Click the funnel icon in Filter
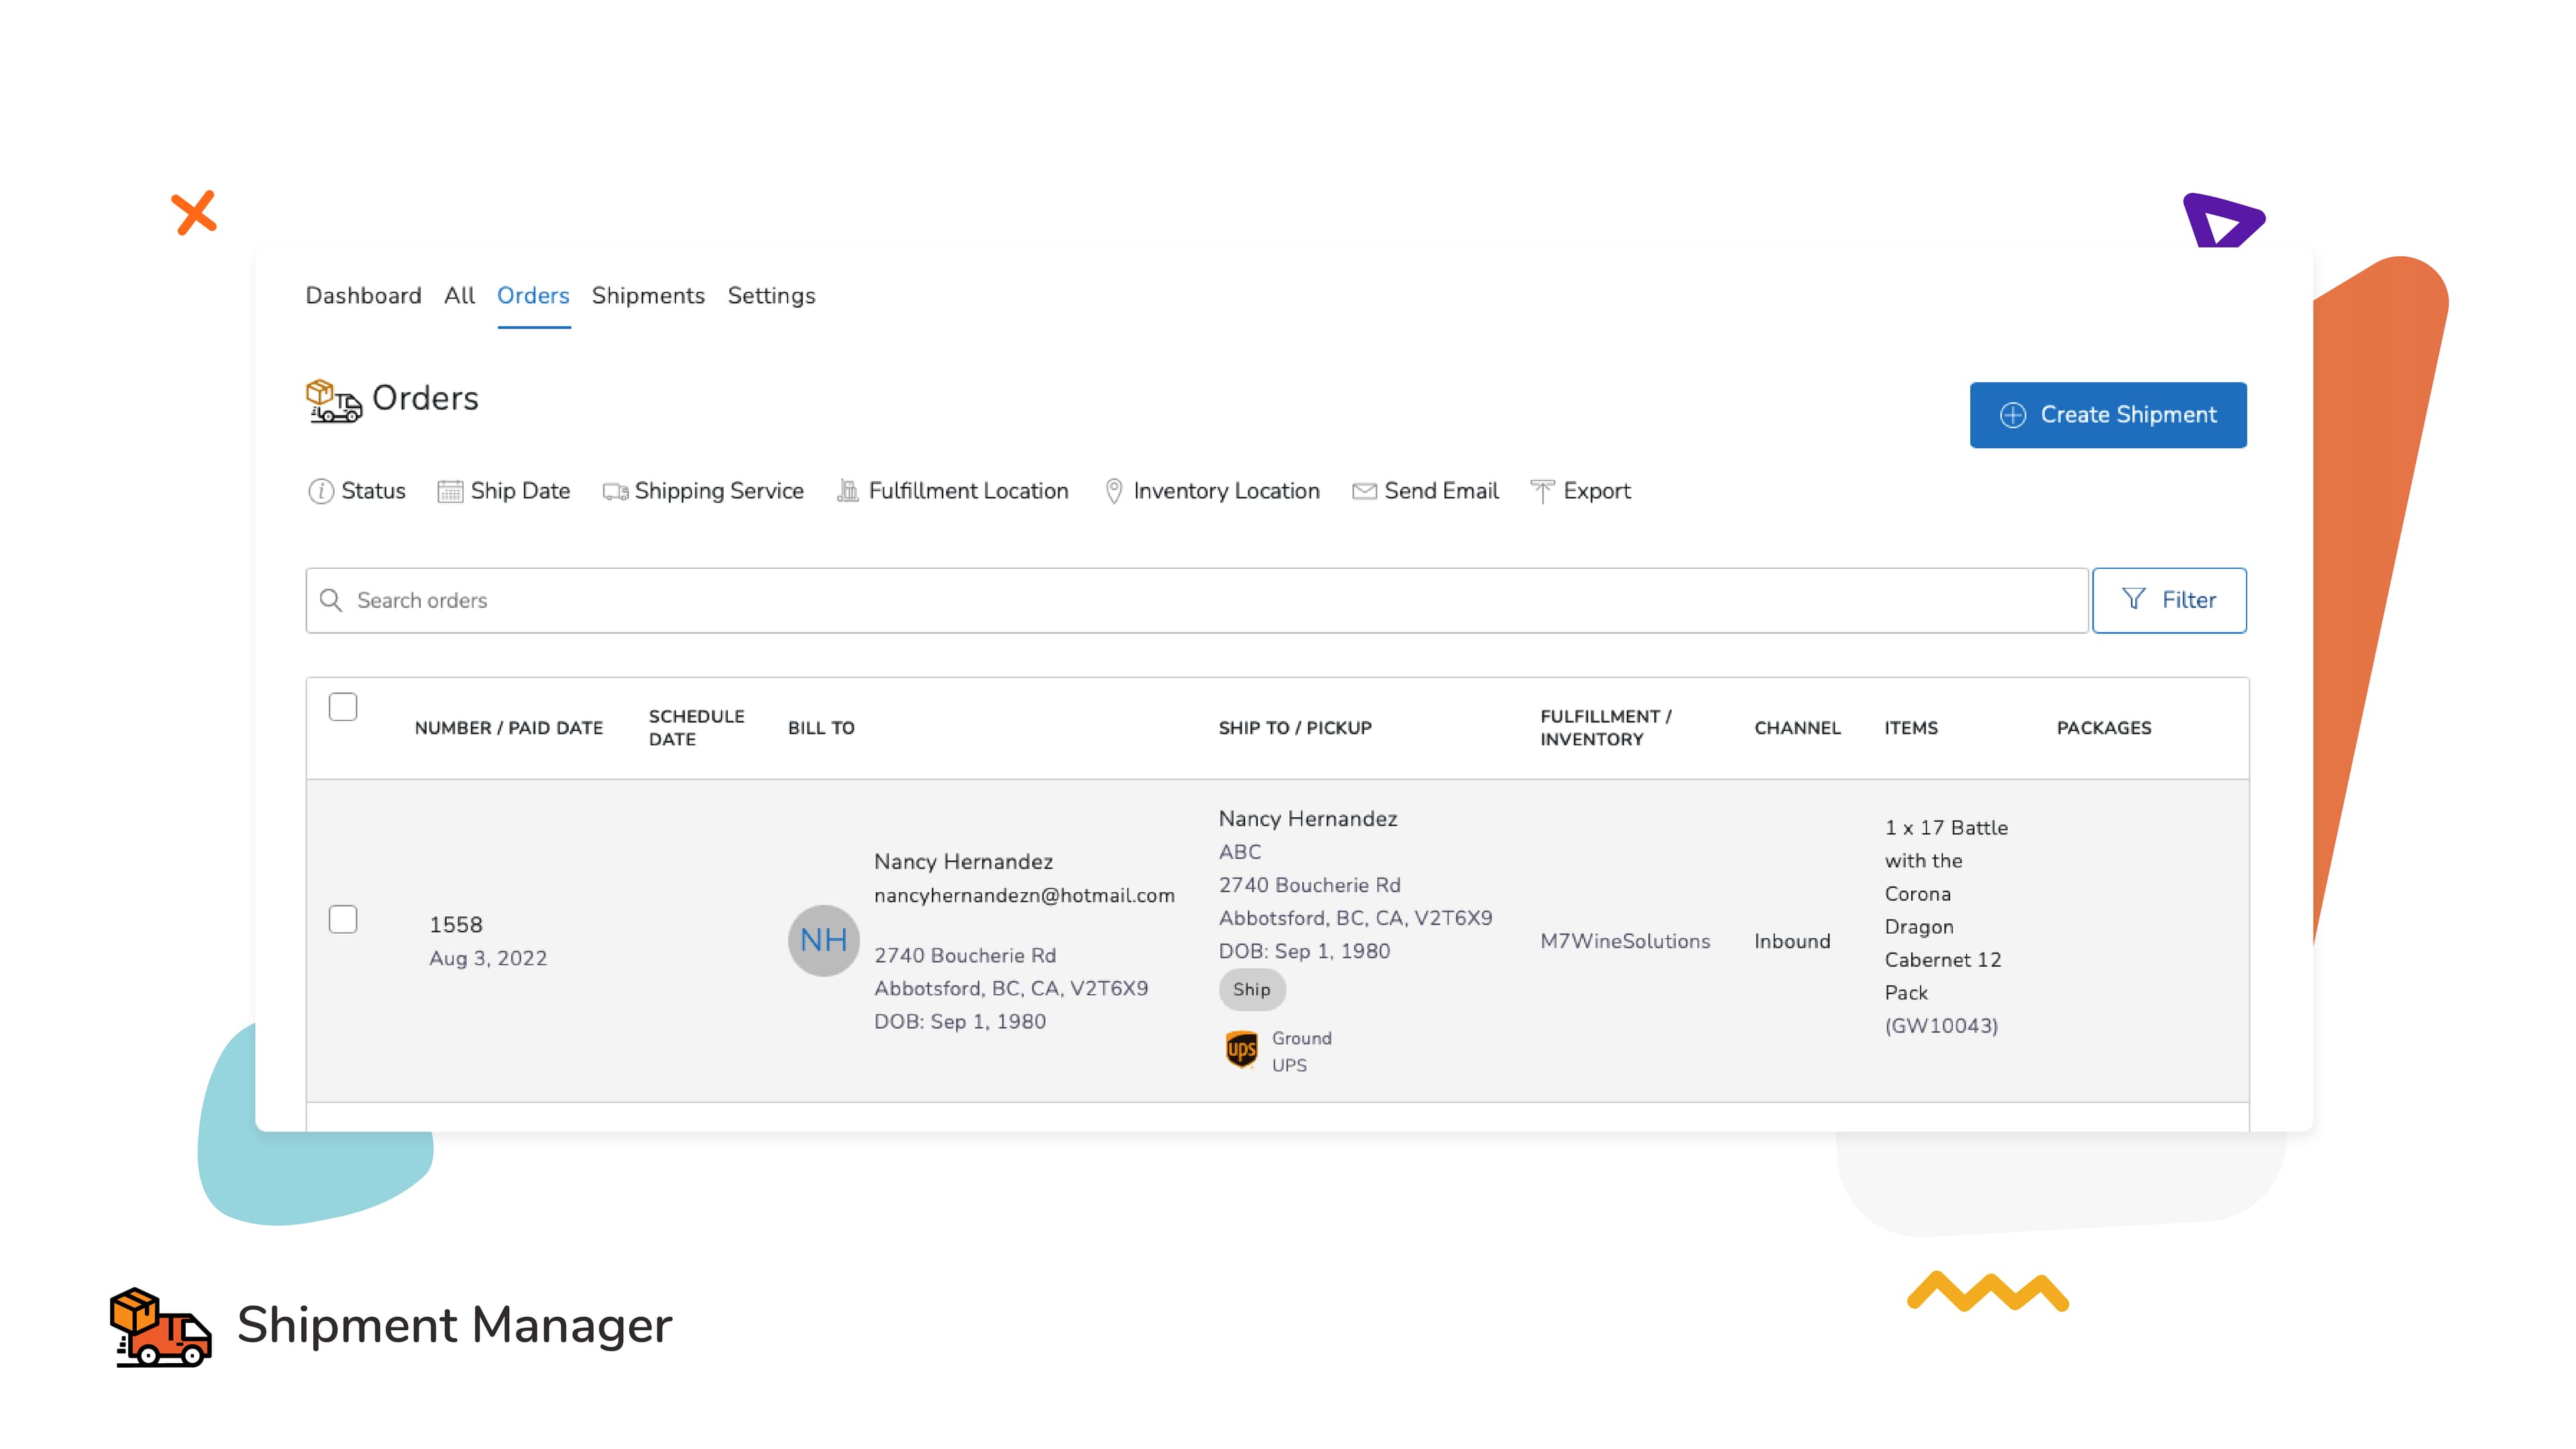2576x1449 pixels. coord(2133,599)
